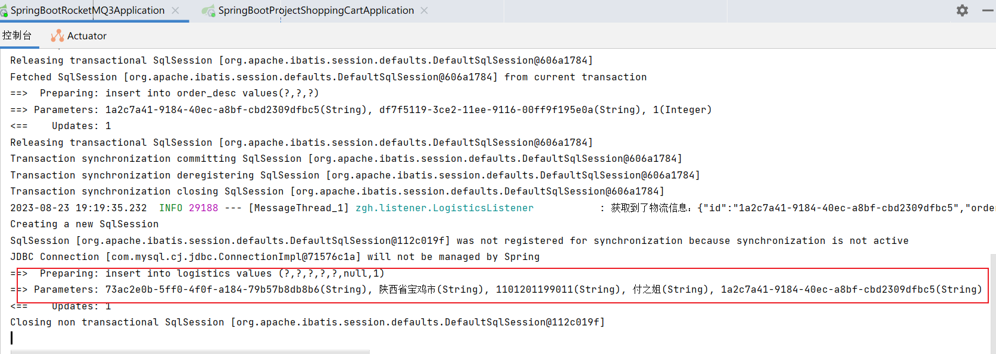Image resolution: width=996 pixels, height=354 pixels.
Task: Open the Actuator tab
Action: click(79, 36)
